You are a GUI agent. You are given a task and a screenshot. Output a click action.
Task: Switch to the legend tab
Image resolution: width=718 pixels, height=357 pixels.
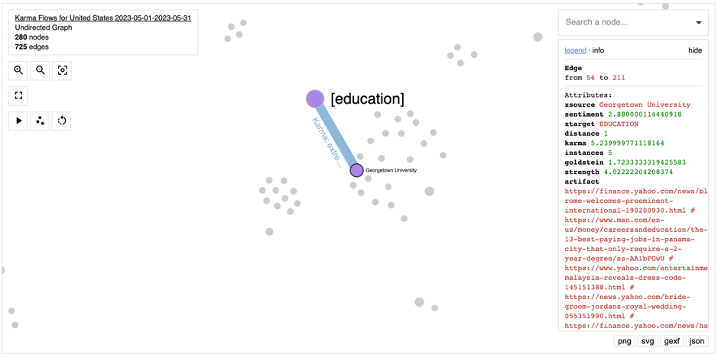coord(575,50)
